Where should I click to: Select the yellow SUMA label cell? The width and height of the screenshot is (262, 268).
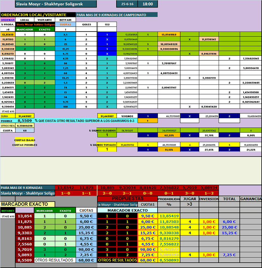point(8,116)
